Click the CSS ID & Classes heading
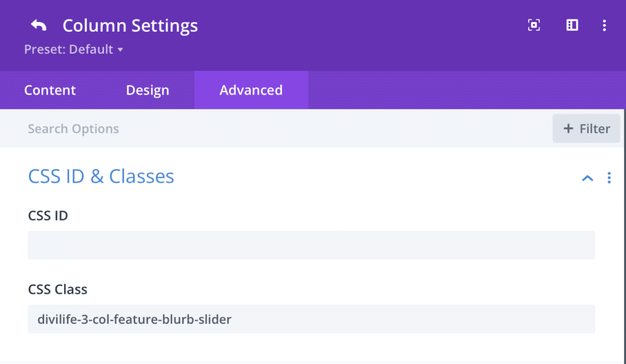This screenshot has width=626, height=364. 101,177
